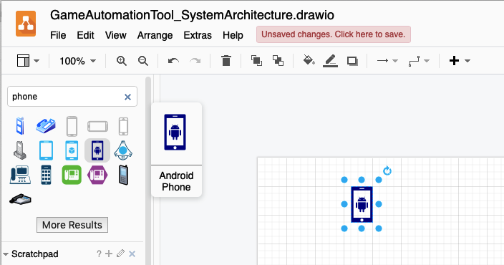Open the File menu
Image resolution: width=504 pixels, height=265 pixels.
point(58,35)
